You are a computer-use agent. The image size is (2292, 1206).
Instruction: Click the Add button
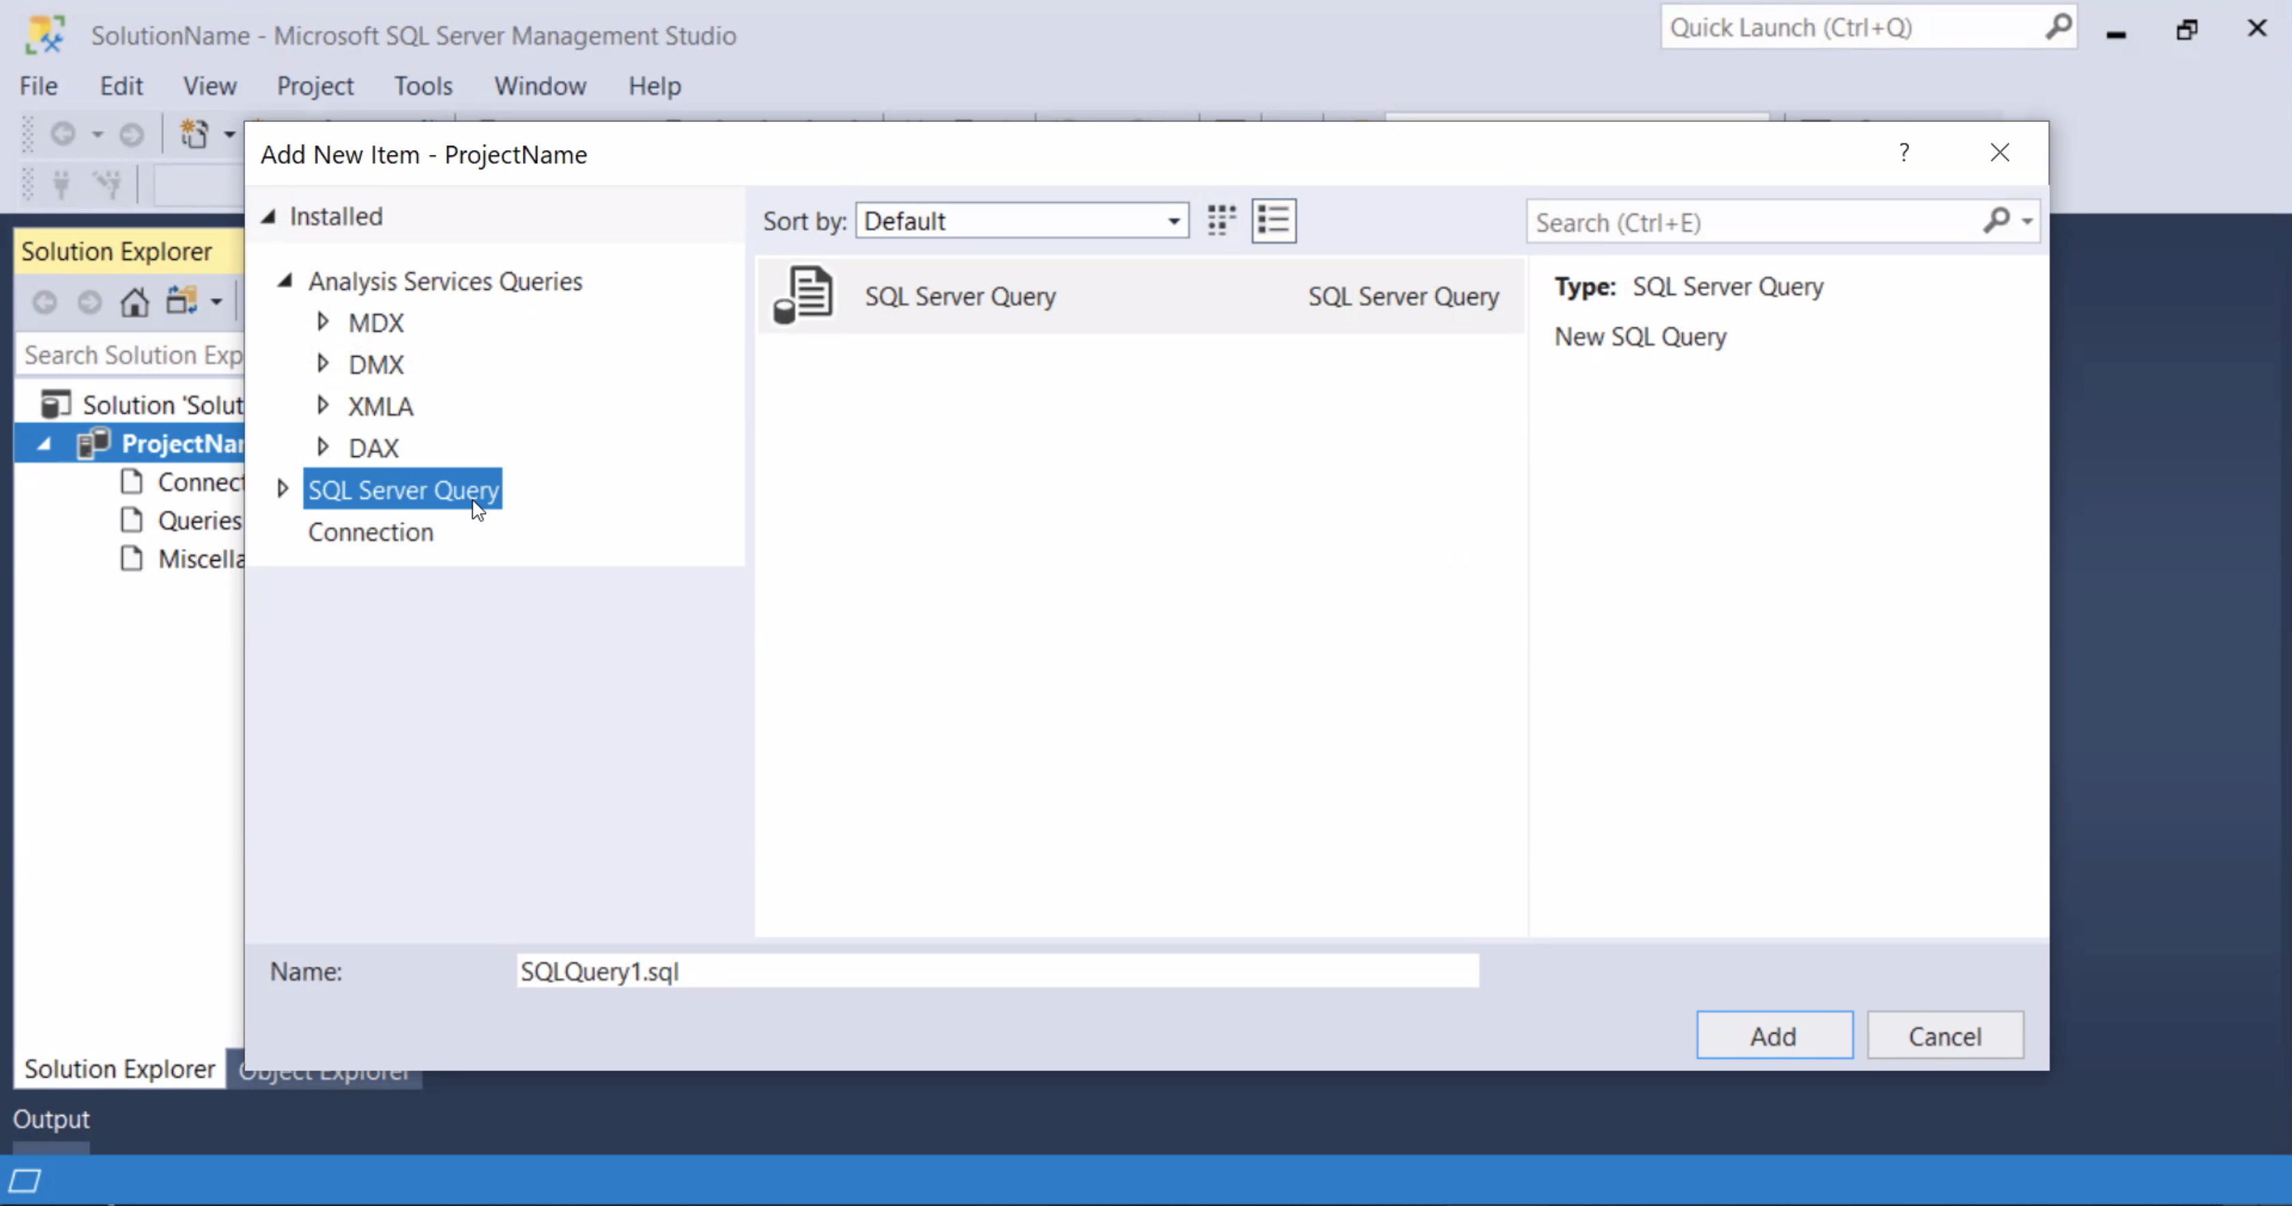pyautogui.click(x=1774, y=1035)
